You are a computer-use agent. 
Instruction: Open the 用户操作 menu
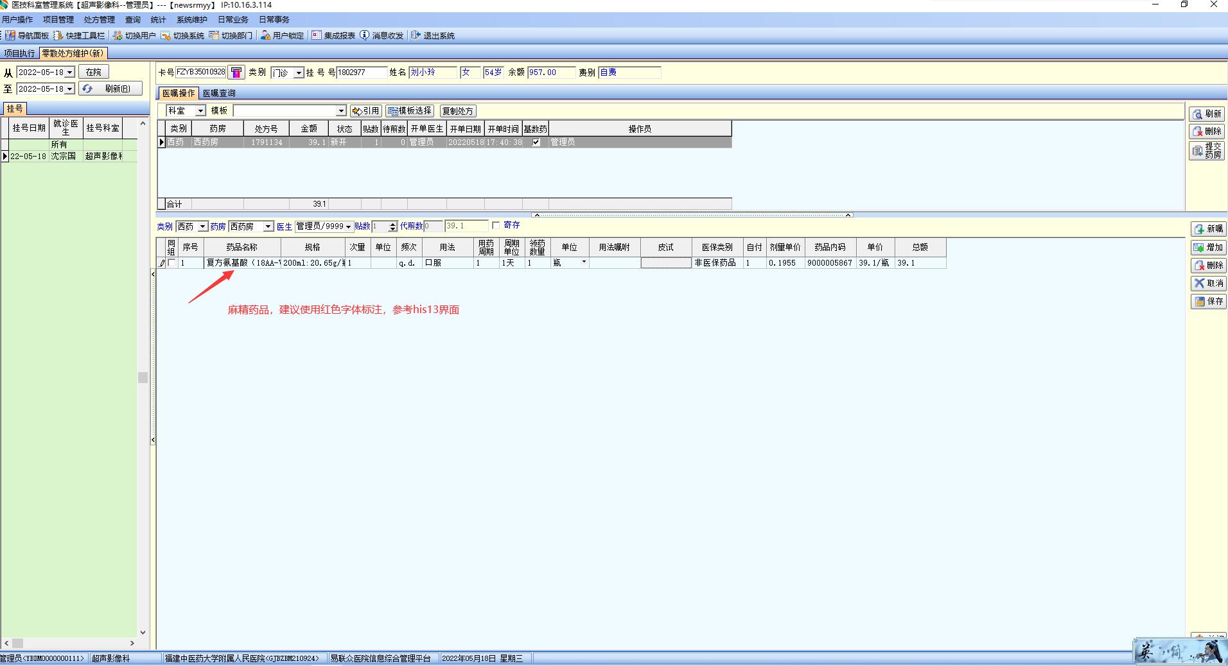tap(17, 20)
